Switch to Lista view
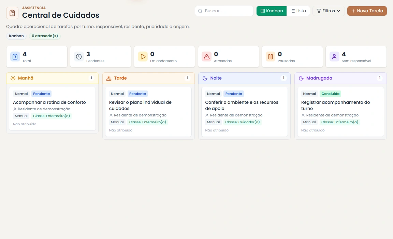 pyautogui.click(x=298, y=11)
